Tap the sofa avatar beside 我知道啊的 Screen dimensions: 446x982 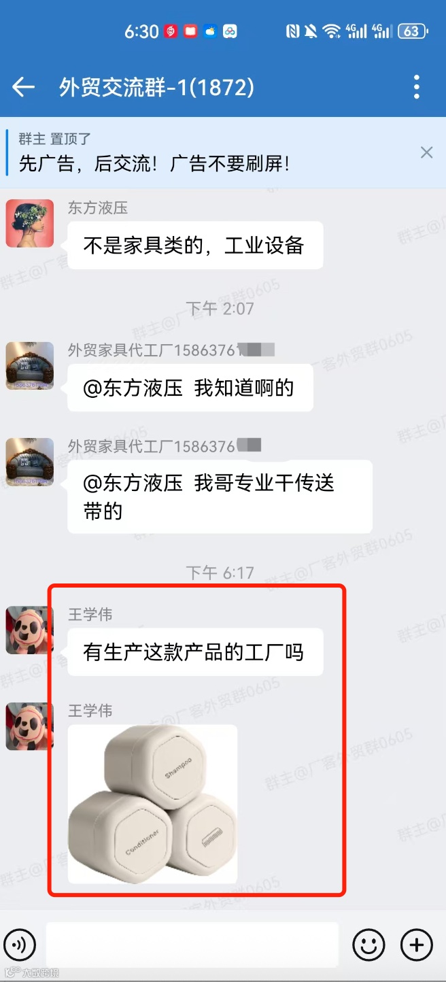pyautogui.click(x=30, y=366)
